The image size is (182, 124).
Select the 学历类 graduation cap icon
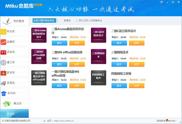(x=4, y=93)
